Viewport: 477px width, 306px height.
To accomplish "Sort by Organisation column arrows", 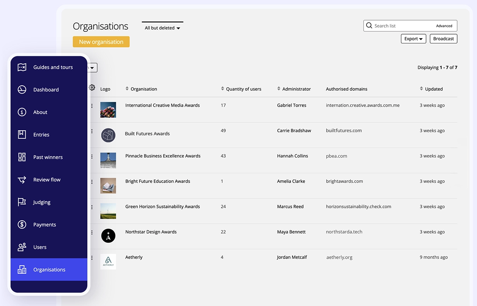I will point(127,89).
